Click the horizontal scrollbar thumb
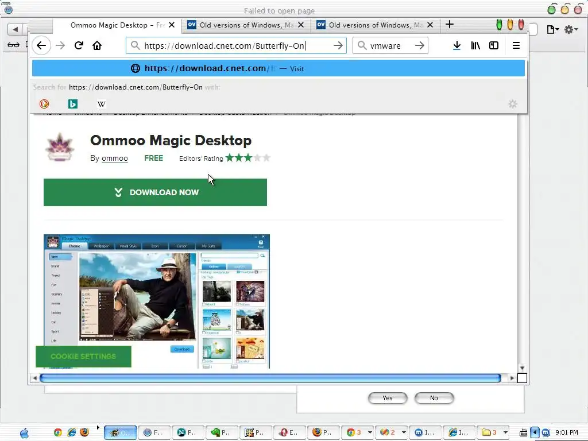The width and height of the screenshot is (588, 441). coord(270,378)
